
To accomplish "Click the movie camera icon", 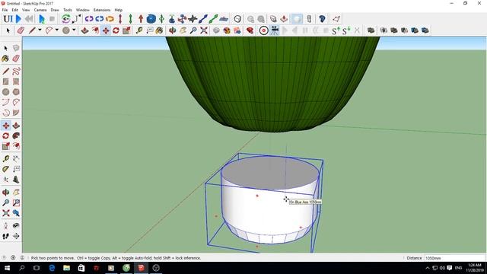I will (x=274, y=30).
